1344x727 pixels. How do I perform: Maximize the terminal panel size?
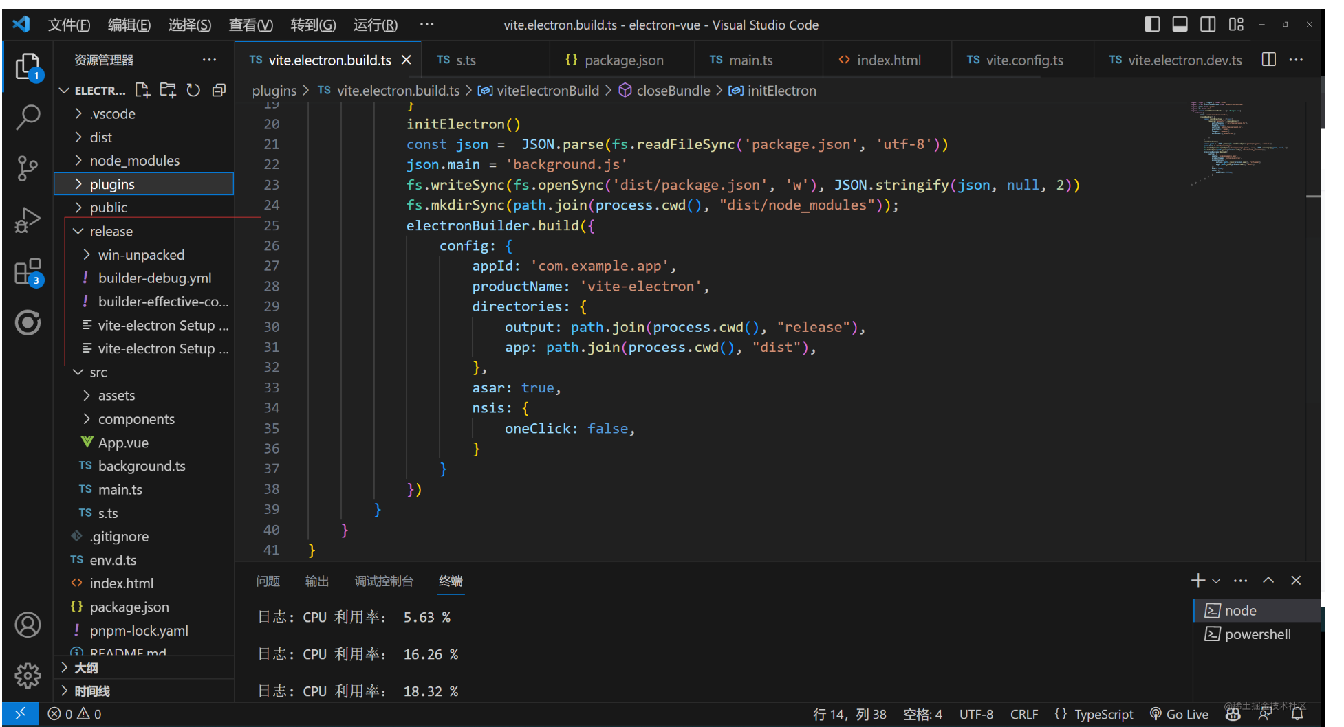[1268, 581]
